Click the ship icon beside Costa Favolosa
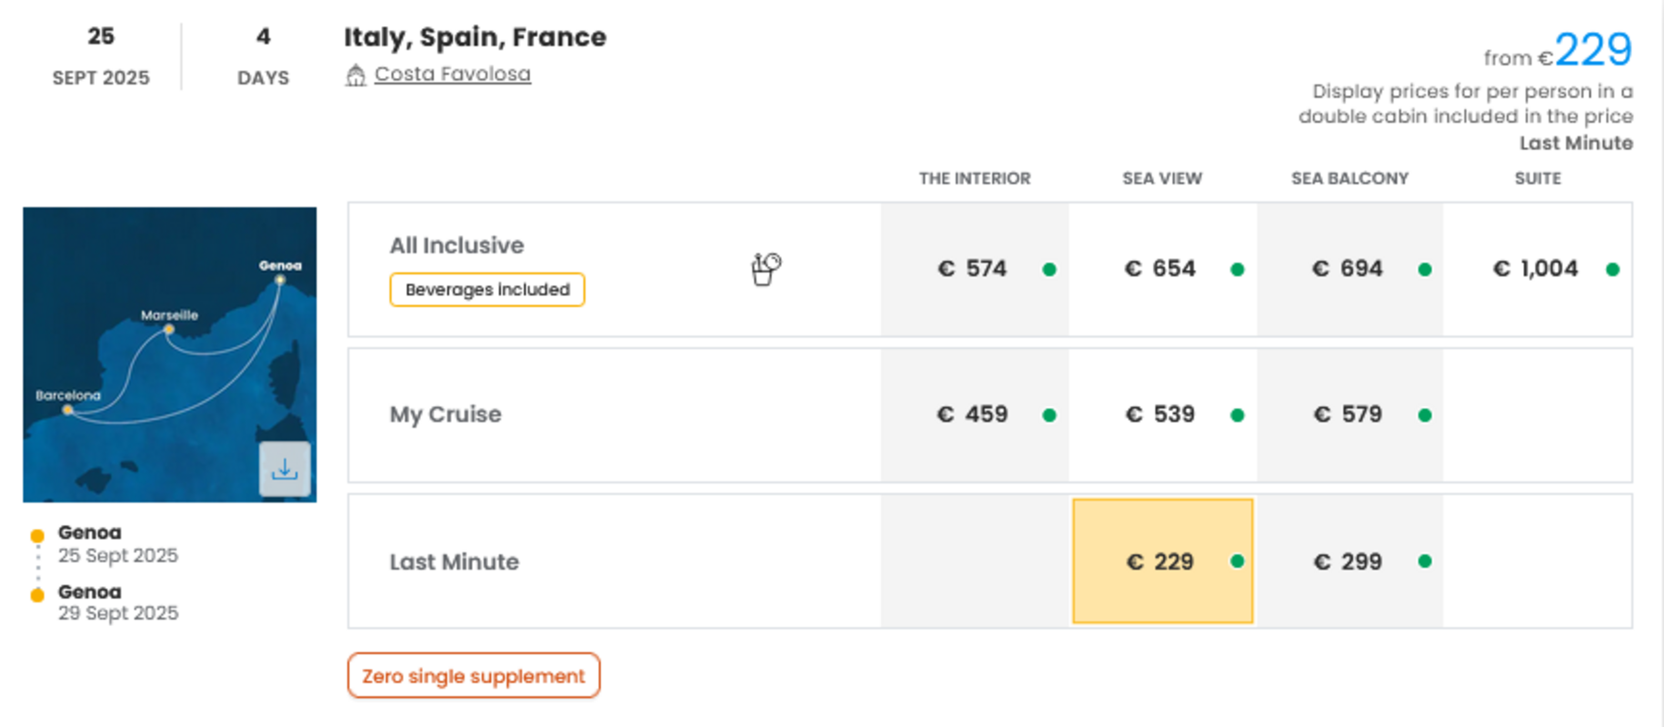 pyautogui.click(x=356, y=75)
